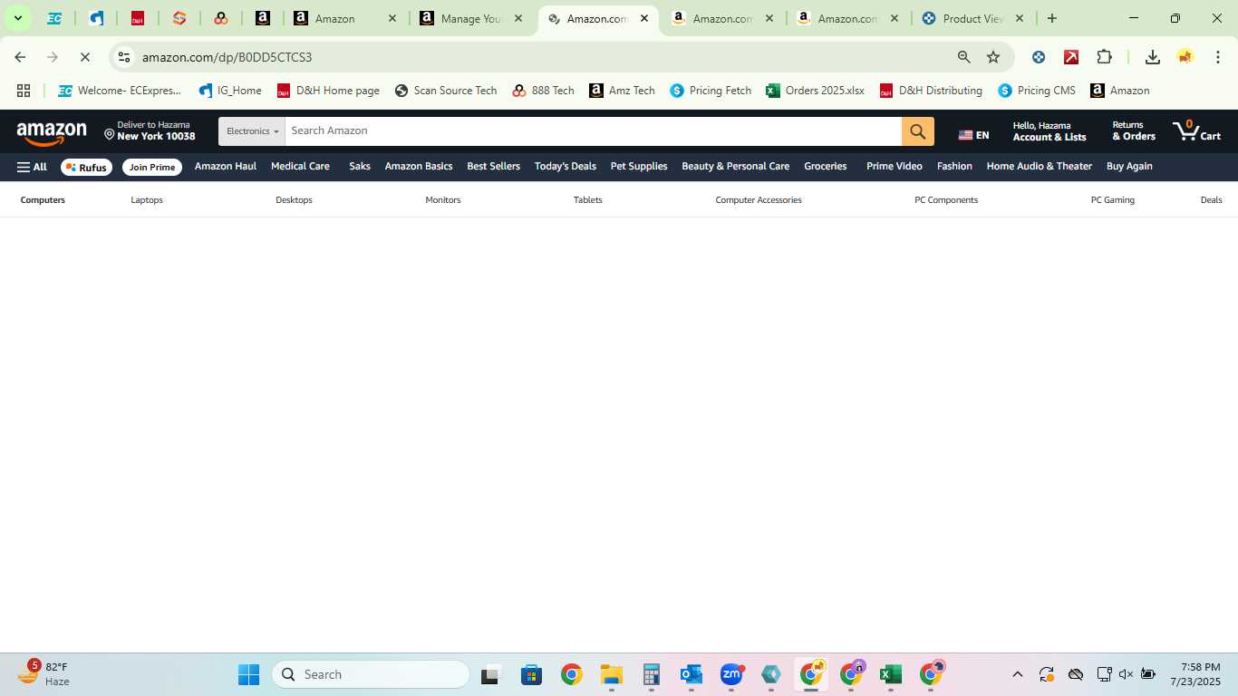
Task: Select Desktops subcategory
Action: 294,200
